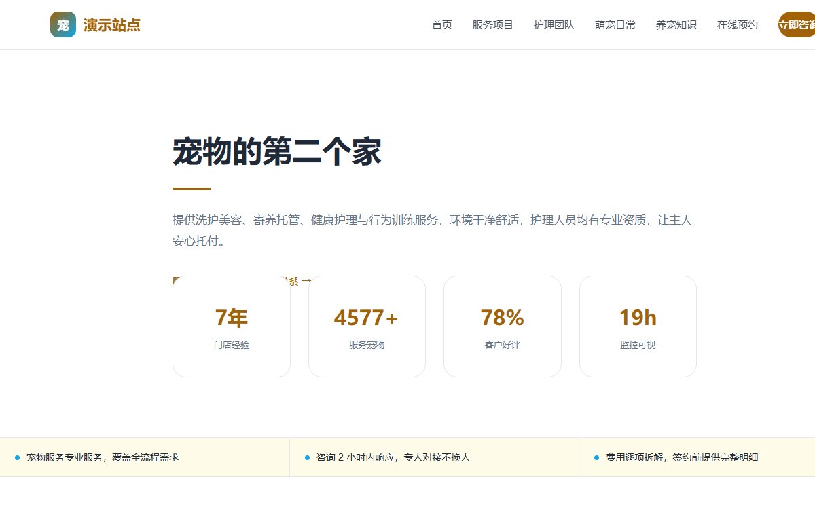Viewport: 815px width, 509px height.
Task: Click the 宠物的第二个家 heading
Action: click(277, 152)
